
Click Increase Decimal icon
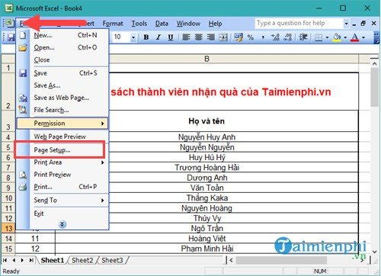pyautogui.click(x=275, y=37)
